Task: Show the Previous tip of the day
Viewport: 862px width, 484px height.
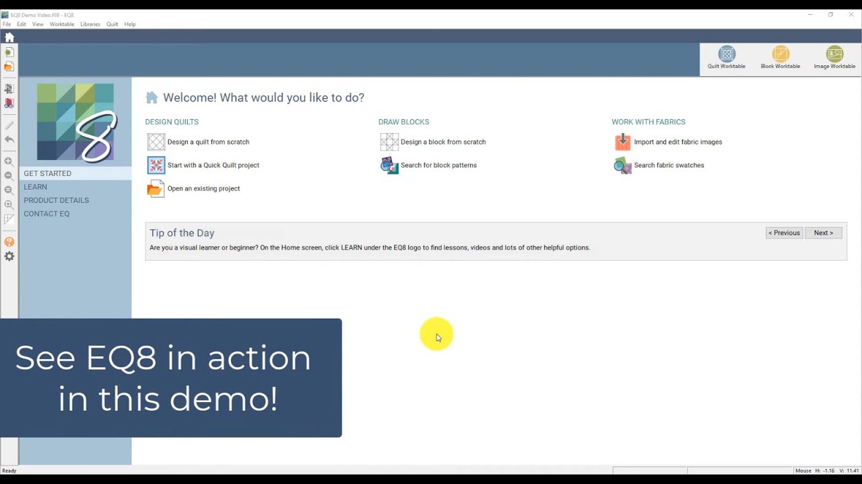Action: pos(785,233)
